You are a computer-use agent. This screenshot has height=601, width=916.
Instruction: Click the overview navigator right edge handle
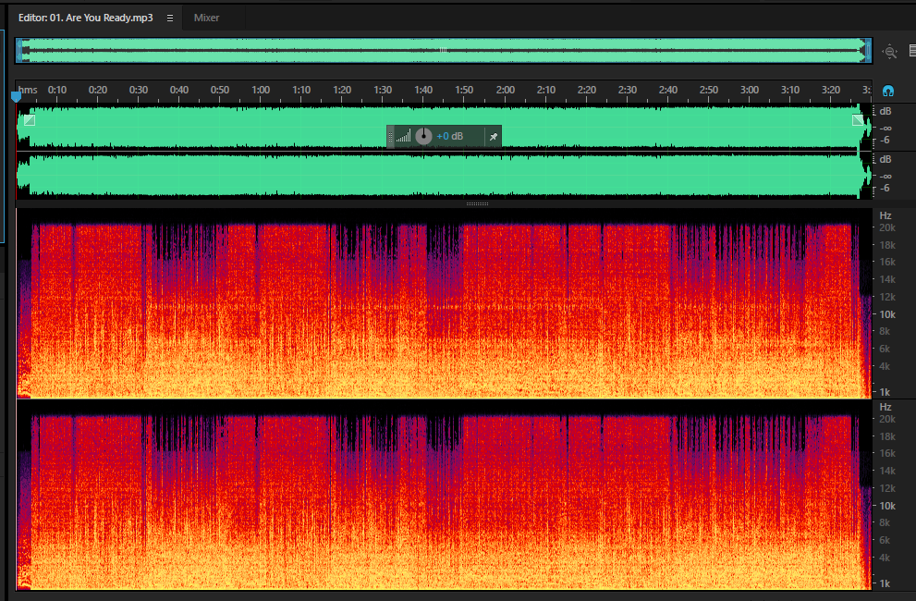click(868, 51)
